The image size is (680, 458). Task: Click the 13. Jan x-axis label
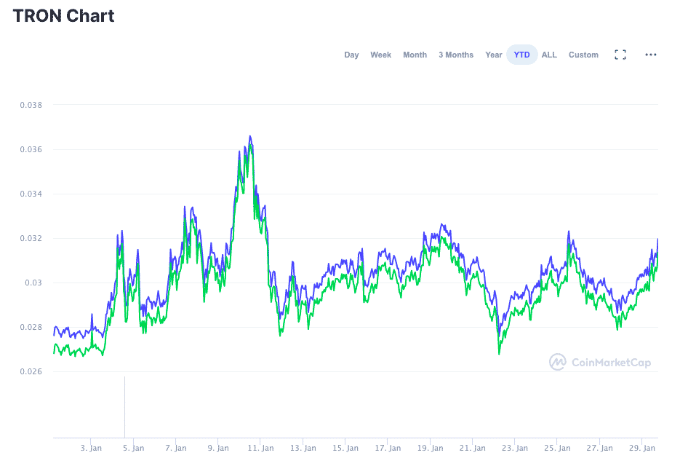tap(303, 448)
